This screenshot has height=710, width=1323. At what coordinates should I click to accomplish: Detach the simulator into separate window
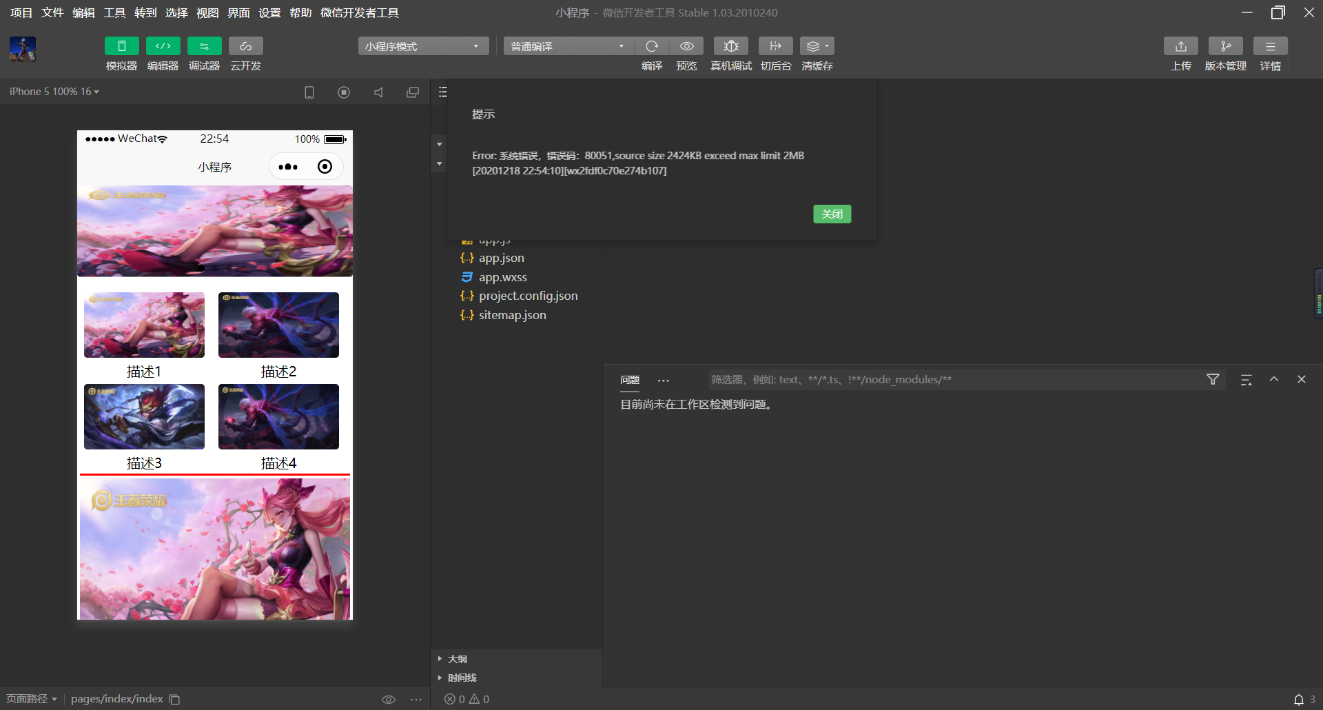click(x=413, y=92)
